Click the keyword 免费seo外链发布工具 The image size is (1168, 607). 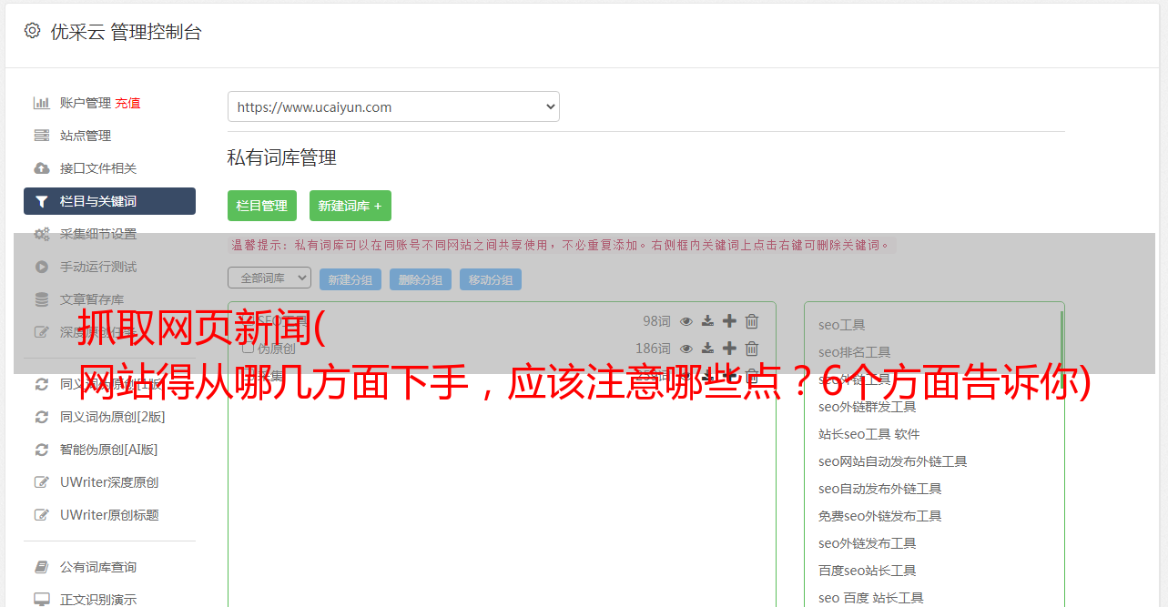pyautogui.click(x=880, y=516)
